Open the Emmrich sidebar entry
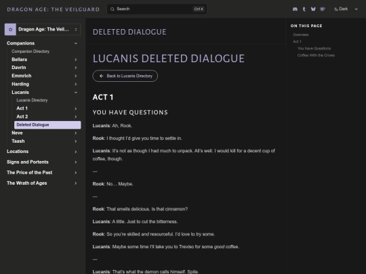The height and width of the screenshot is (274, 366). (x=22, y=76)
